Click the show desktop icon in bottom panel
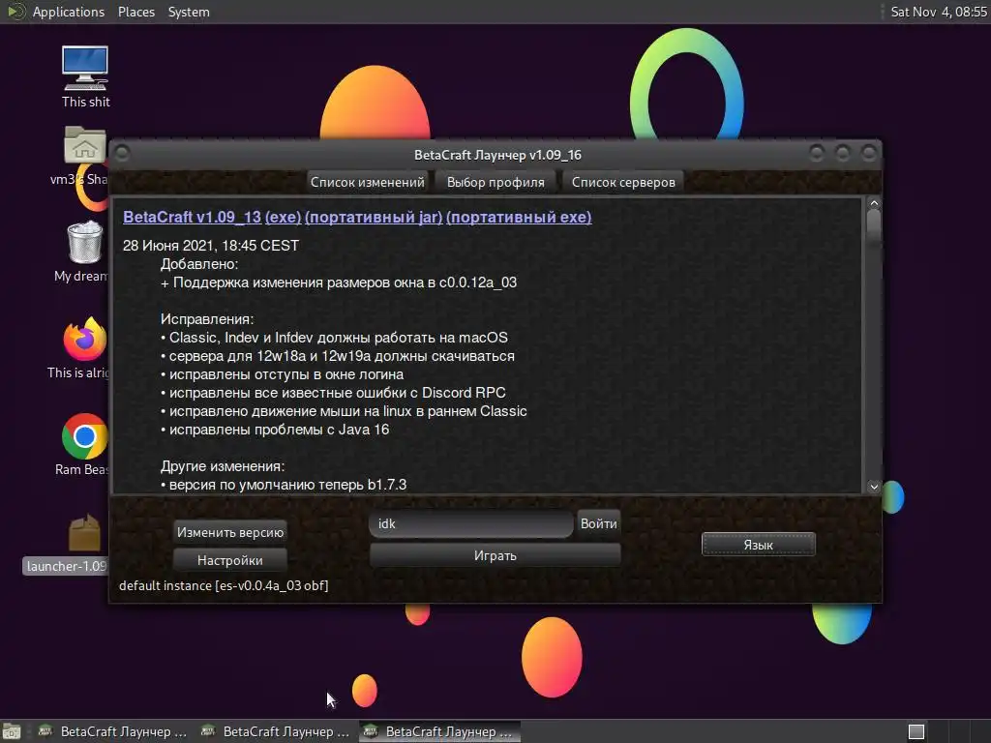This screenshot has height=743, width=991. [12, 731]
